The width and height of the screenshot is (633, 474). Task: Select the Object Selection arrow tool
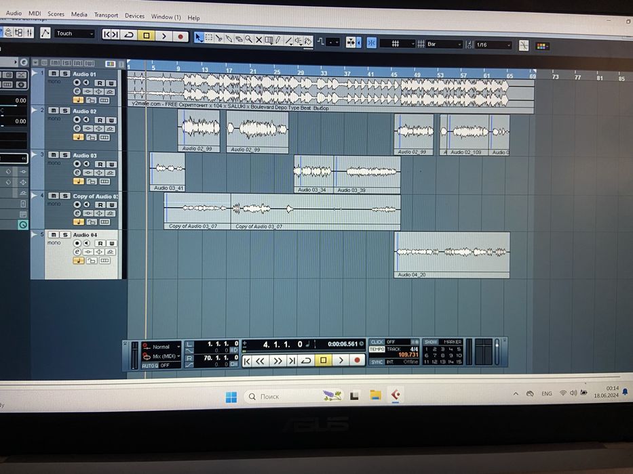coord(199,39)
